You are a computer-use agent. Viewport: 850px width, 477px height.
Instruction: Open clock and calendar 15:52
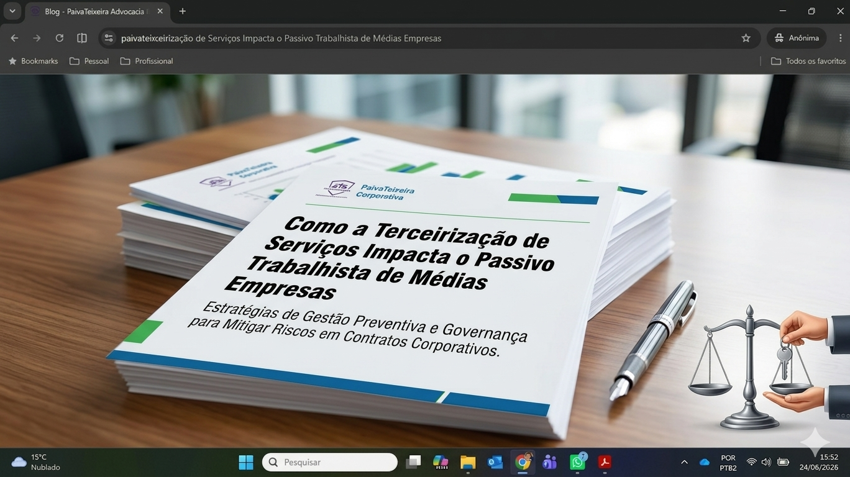(819, 462)
